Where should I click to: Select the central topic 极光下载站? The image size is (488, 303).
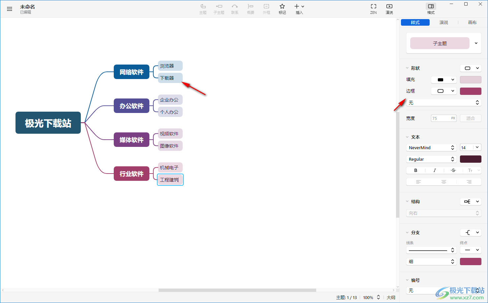[48, 123]
